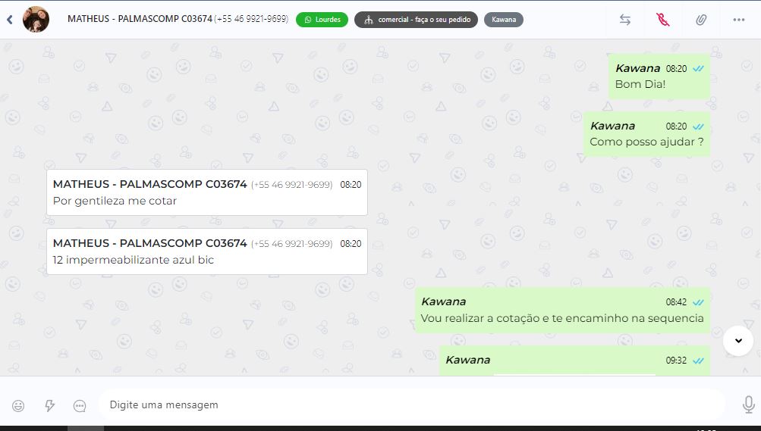Select the Por gentileza me cotar message

coord(206,192)
